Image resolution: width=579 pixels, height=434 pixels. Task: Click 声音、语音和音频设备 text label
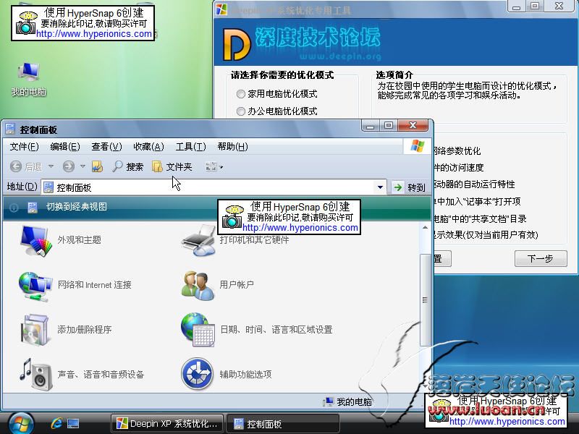click(x=101, y=375)
